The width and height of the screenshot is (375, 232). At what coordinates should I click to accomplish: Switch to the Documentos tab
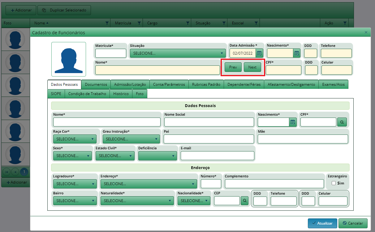coord(96,85)
